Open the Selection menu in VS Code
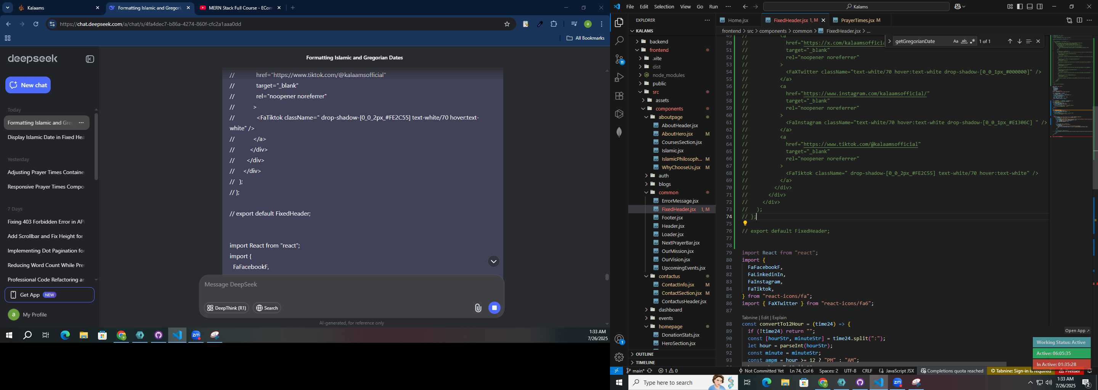 664,6
